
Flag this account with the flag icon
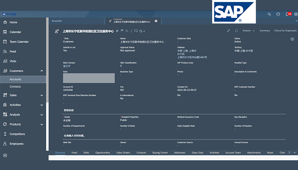(122, 31)
